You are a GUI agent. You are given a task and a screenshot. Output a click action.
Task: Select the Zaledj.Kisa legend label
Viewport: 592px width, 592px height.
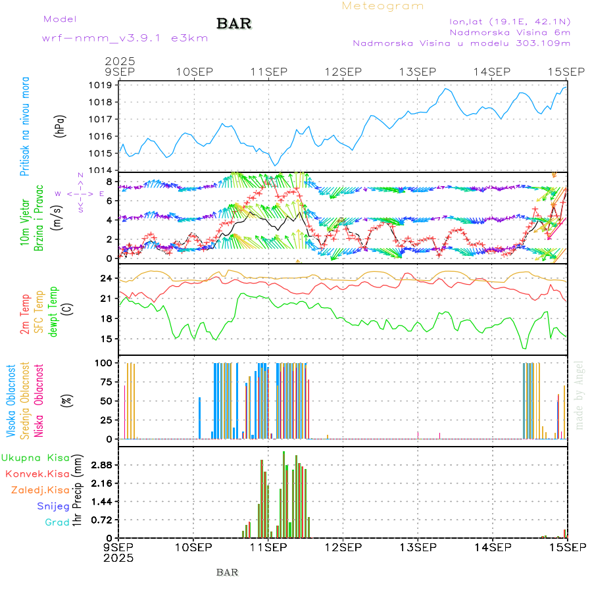pyautogui.click(x=39, y=490)
